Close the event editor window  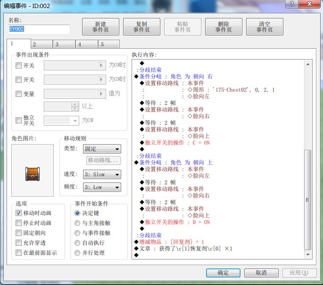(x=309, y=4)
